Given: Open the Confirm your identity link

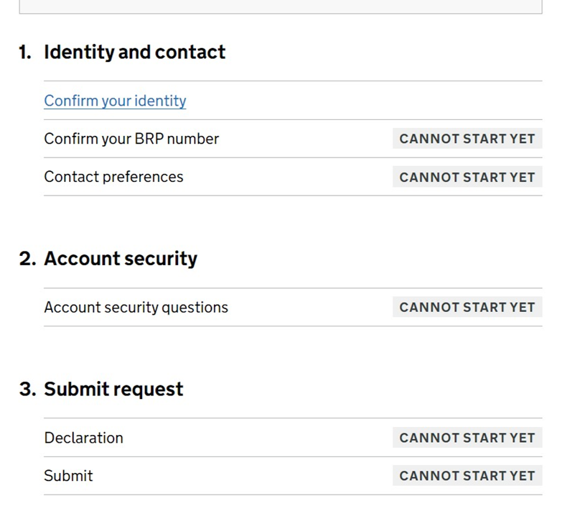Looking at the screenshot, I should (x=115, y=101).
